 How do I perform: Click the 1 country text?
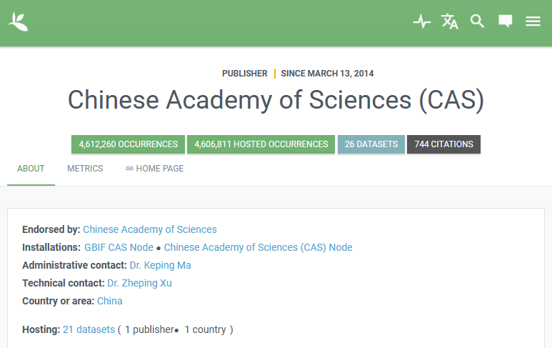click(205, 329)
